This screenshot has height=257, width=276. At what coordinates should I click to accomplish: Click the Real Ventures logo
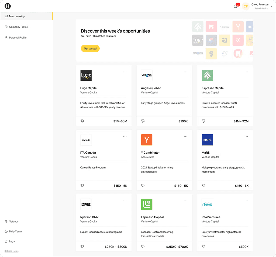point(207,205)
